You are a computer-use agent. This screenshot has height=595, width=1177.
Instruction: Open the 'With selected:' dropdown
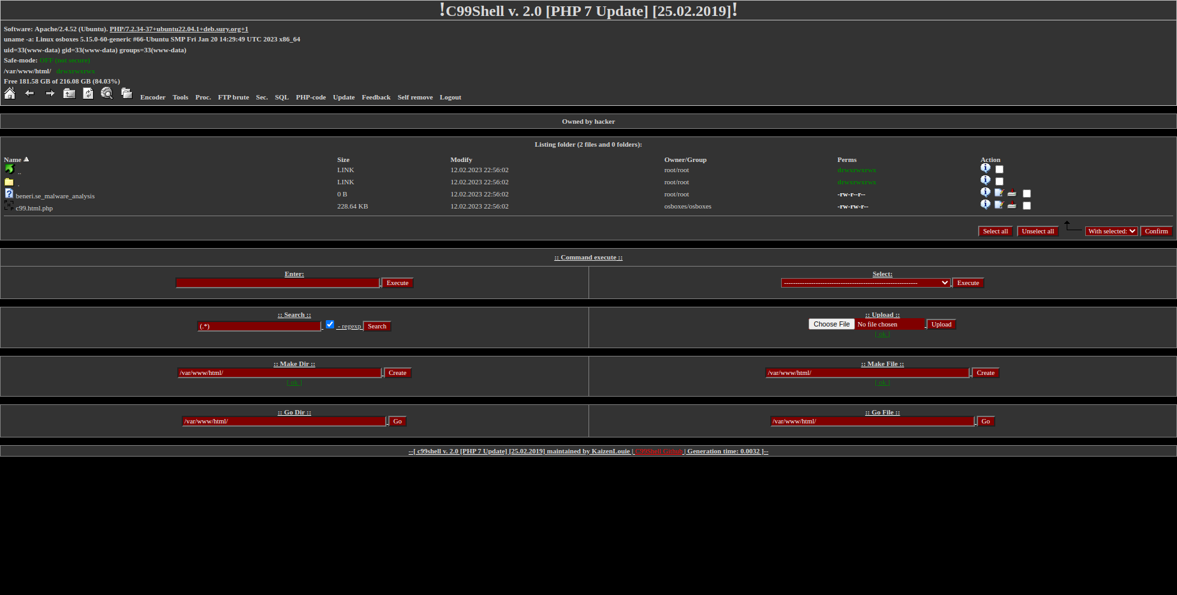[1111, 231]
